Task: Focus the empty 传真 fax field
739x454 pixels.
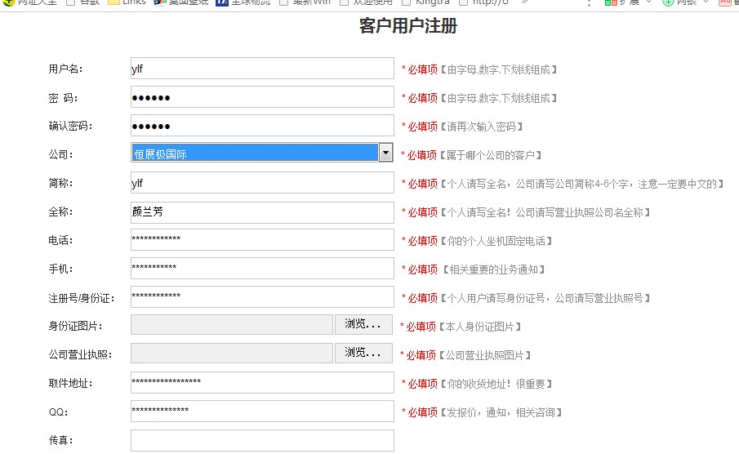Action: coord(262,440)
